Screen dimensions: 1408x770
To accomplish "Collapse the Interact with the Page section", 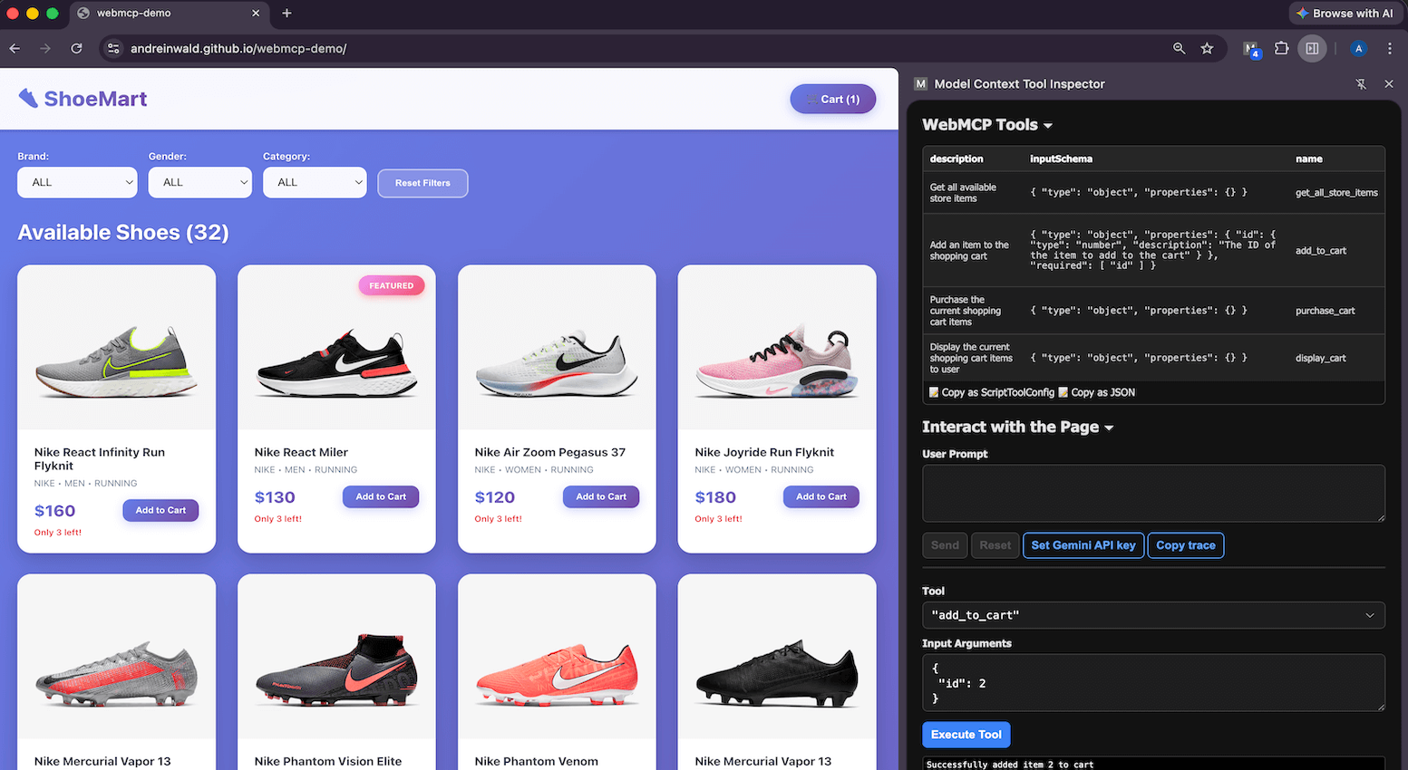I will tap(1017, 428).
